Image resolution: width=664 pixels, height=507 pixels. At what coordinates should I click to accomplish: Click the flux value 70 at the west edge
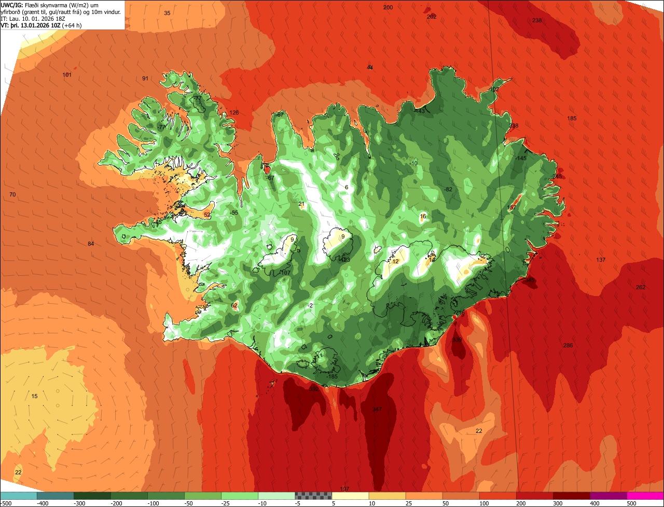point(13,195)
